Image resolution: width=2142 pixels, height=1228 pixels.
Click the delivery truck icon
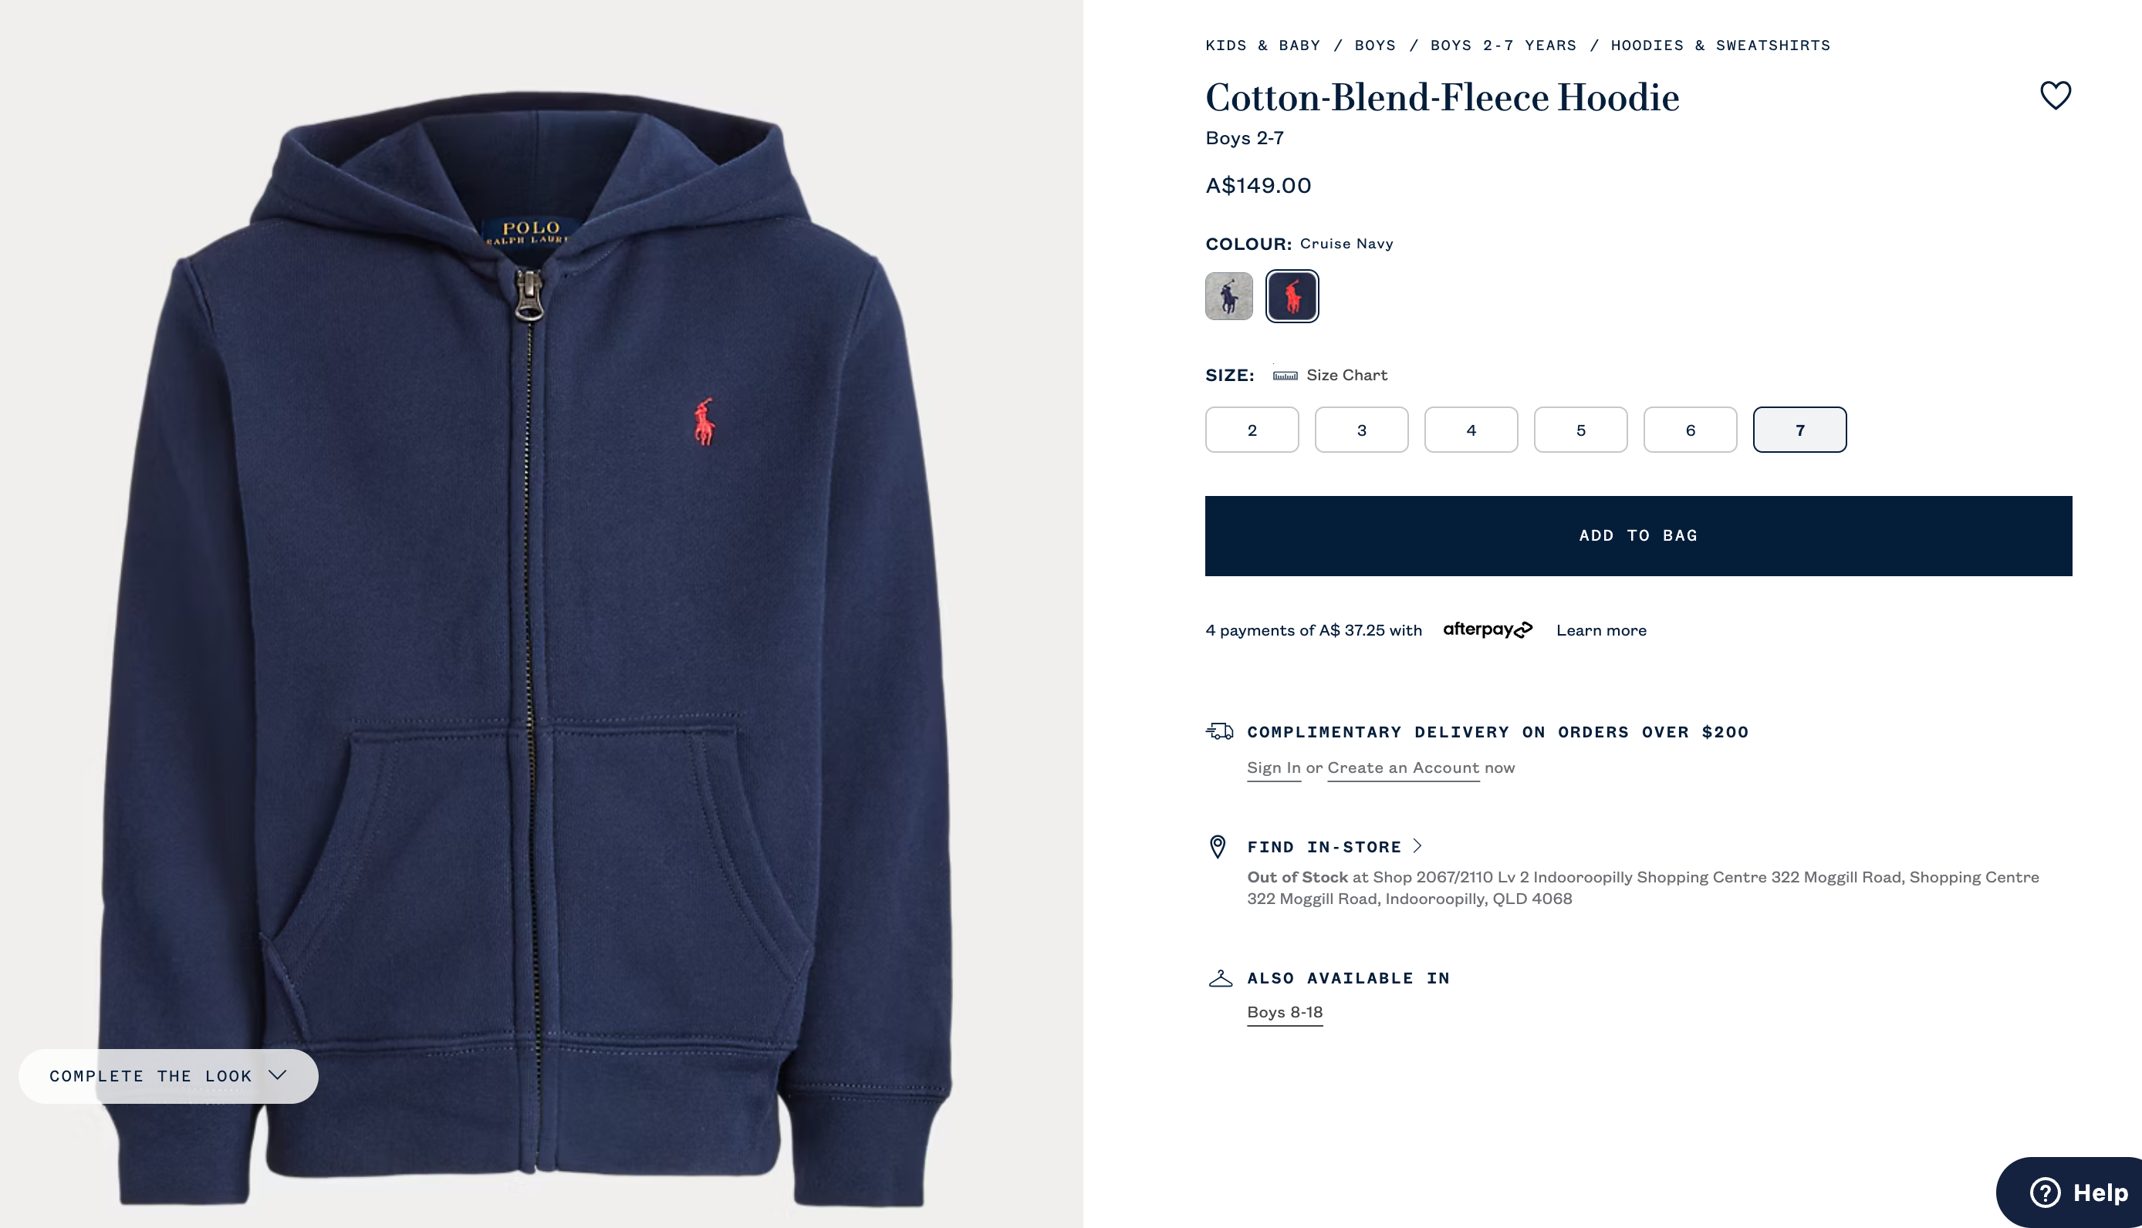1219,731
